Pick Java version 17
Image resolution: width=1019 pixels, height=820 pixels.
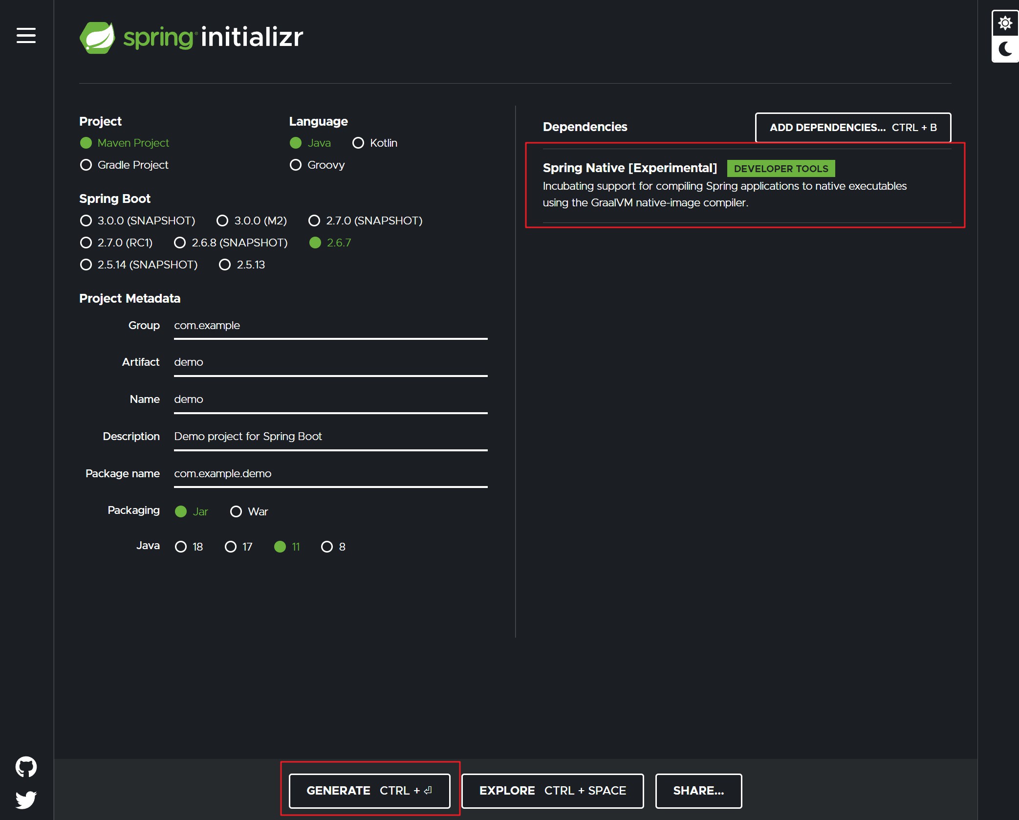tap(238, 547)
